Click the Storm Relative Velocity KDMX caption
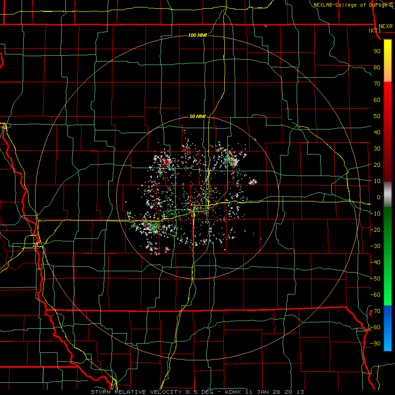Viewport: 395px width, 395px height. pyautogui.click(x=197, y=392)
